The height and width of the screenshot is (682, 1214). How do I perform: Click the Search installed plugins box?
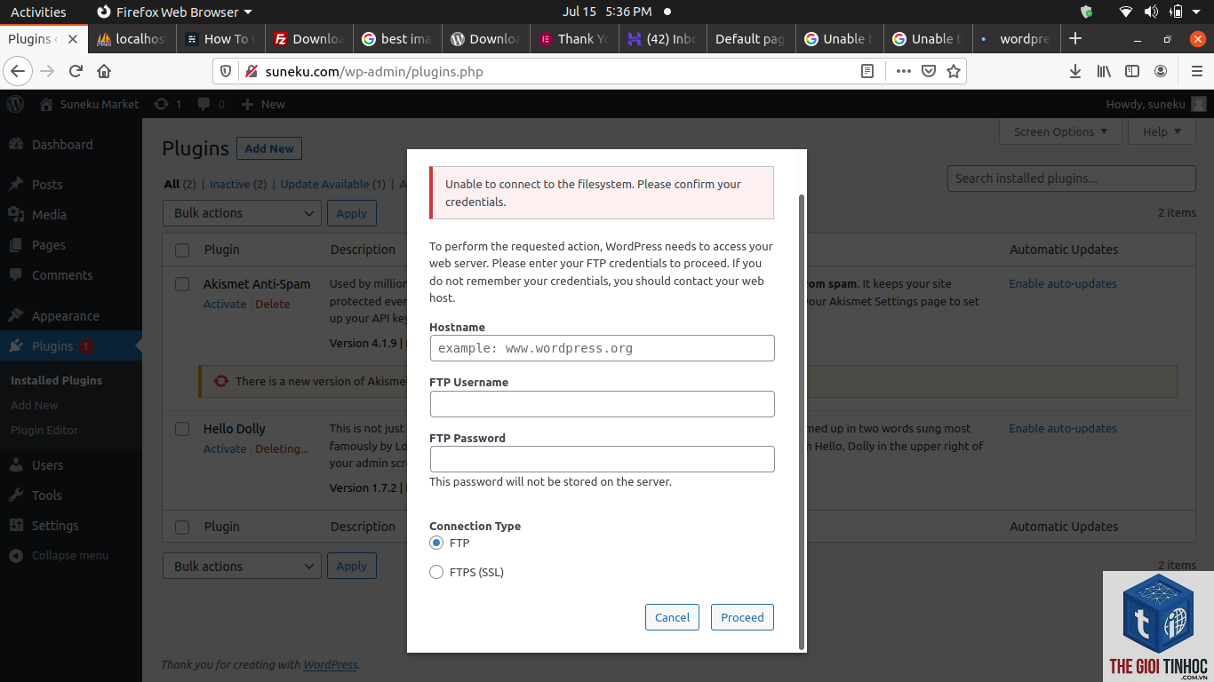coord(1071,178)
